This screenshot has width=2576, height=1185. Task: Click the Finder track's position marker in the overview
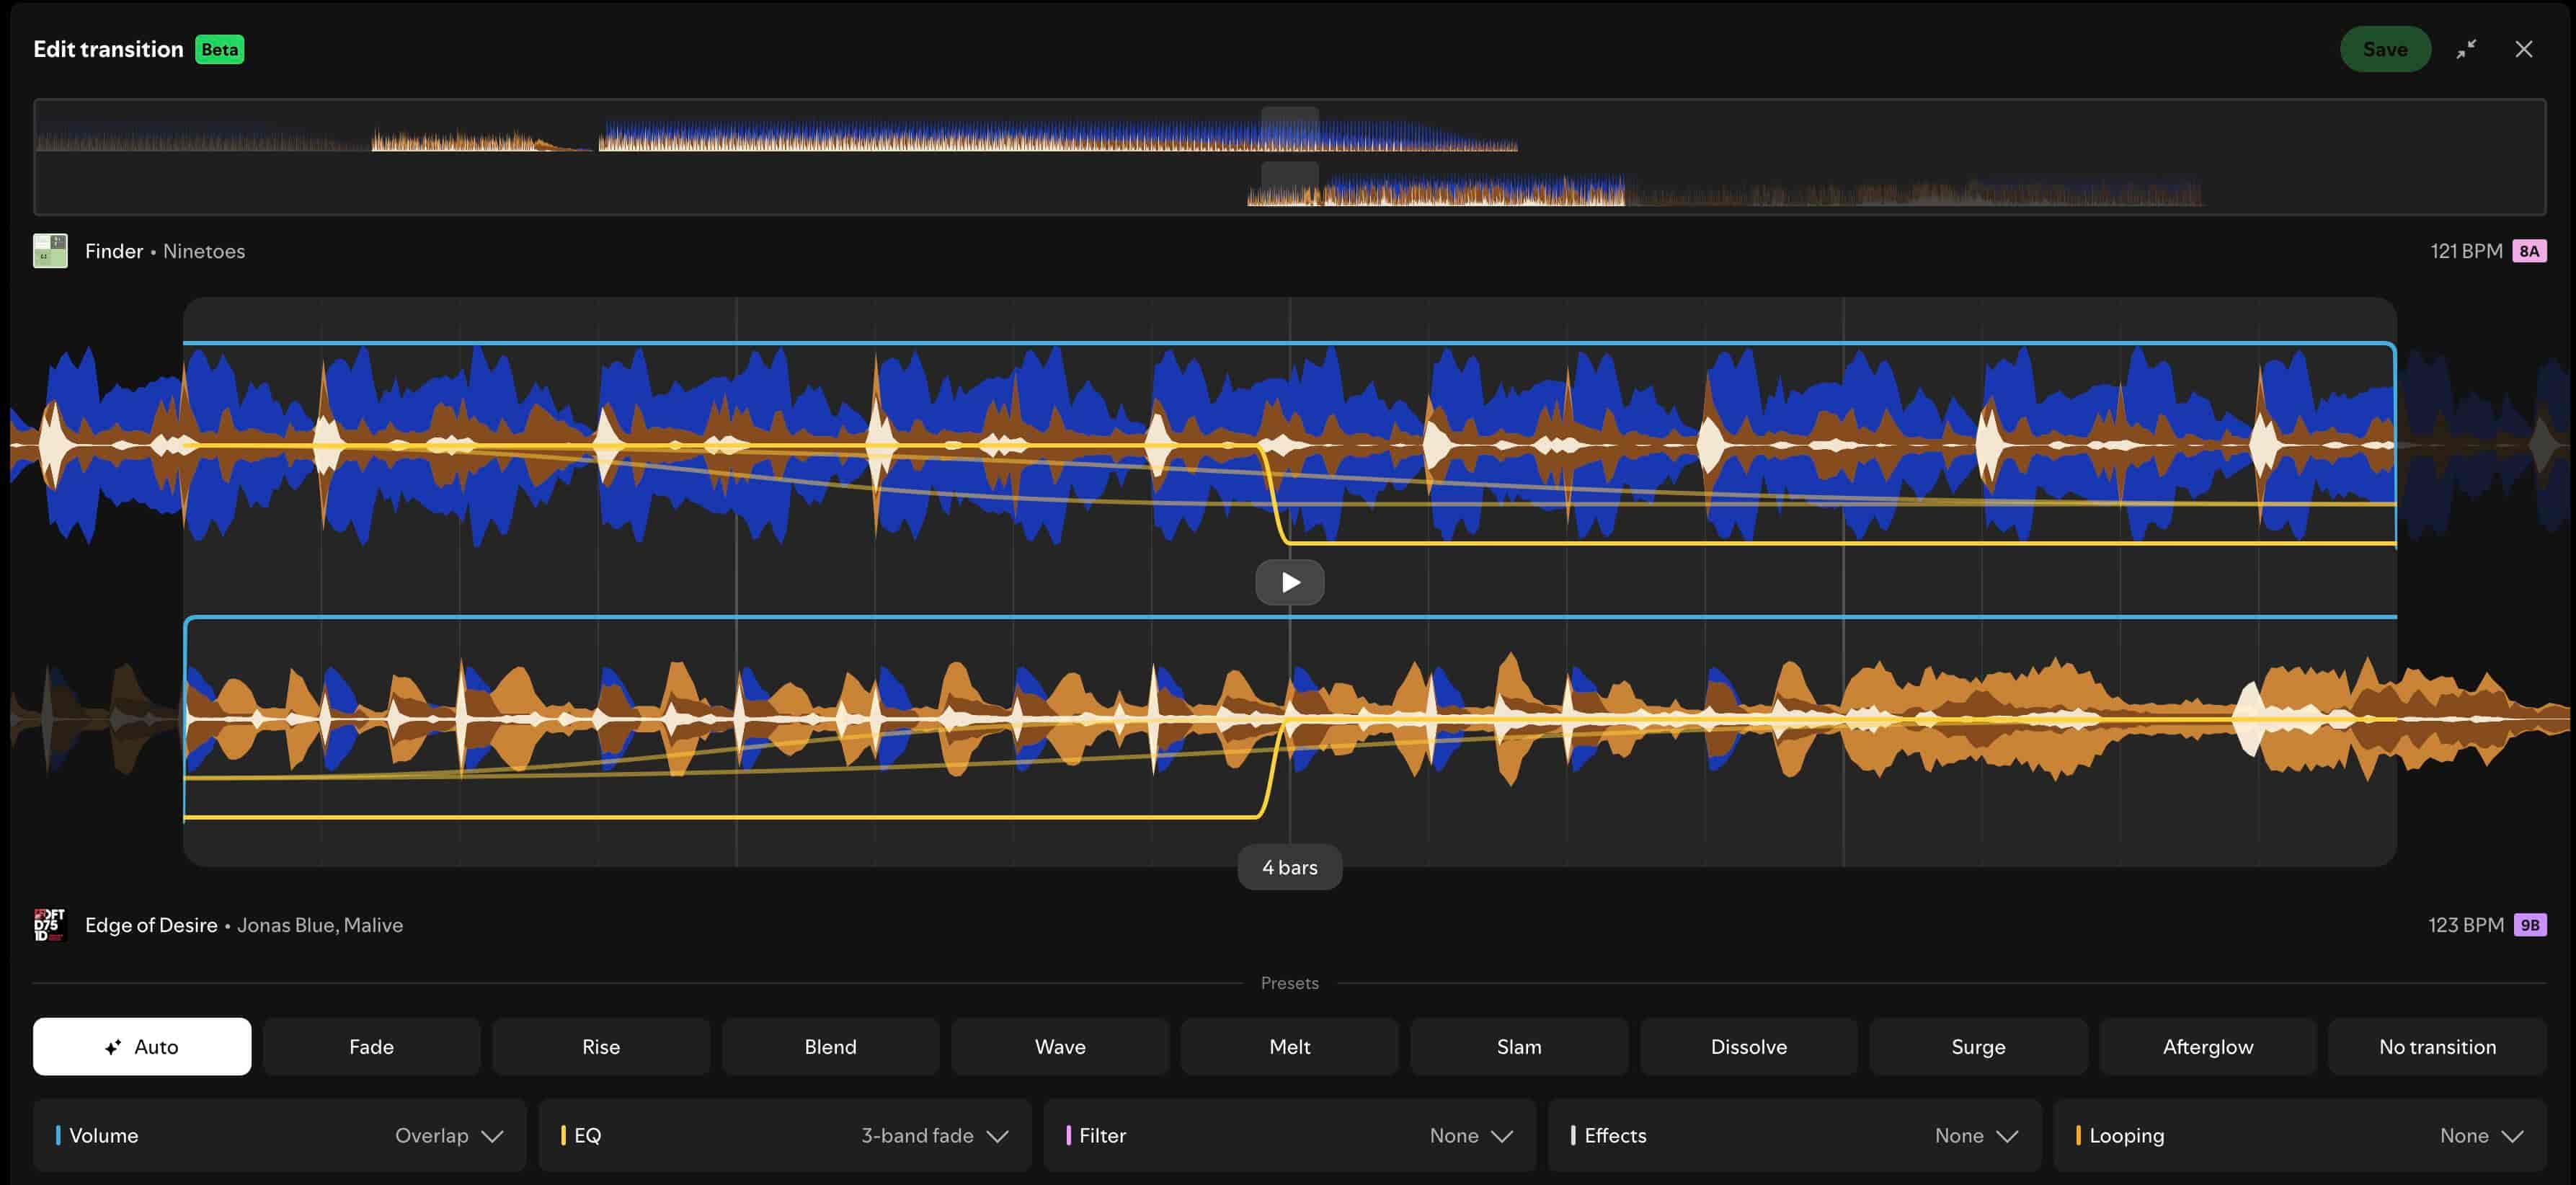coord(1289,128)
